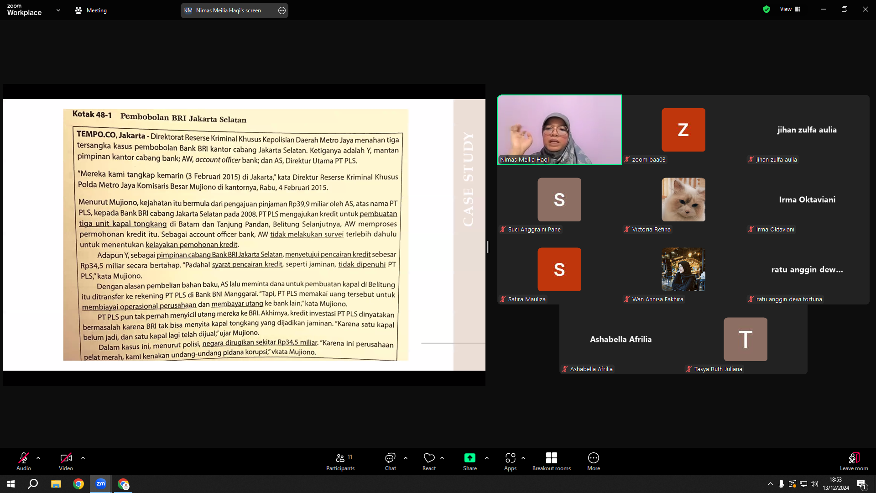Click the "Nimas Meilia Haqi" name label
Image resolution: width=876 pixels, height=493 pixels.
[524, 159]
